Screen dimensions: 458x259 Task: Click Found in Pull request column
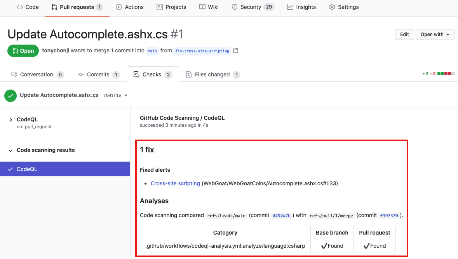374,246
